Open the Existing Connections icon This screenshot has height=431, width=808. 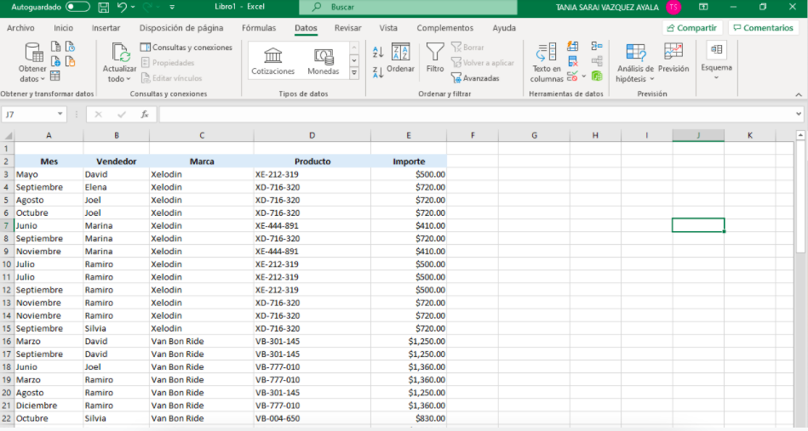(70, 62)
